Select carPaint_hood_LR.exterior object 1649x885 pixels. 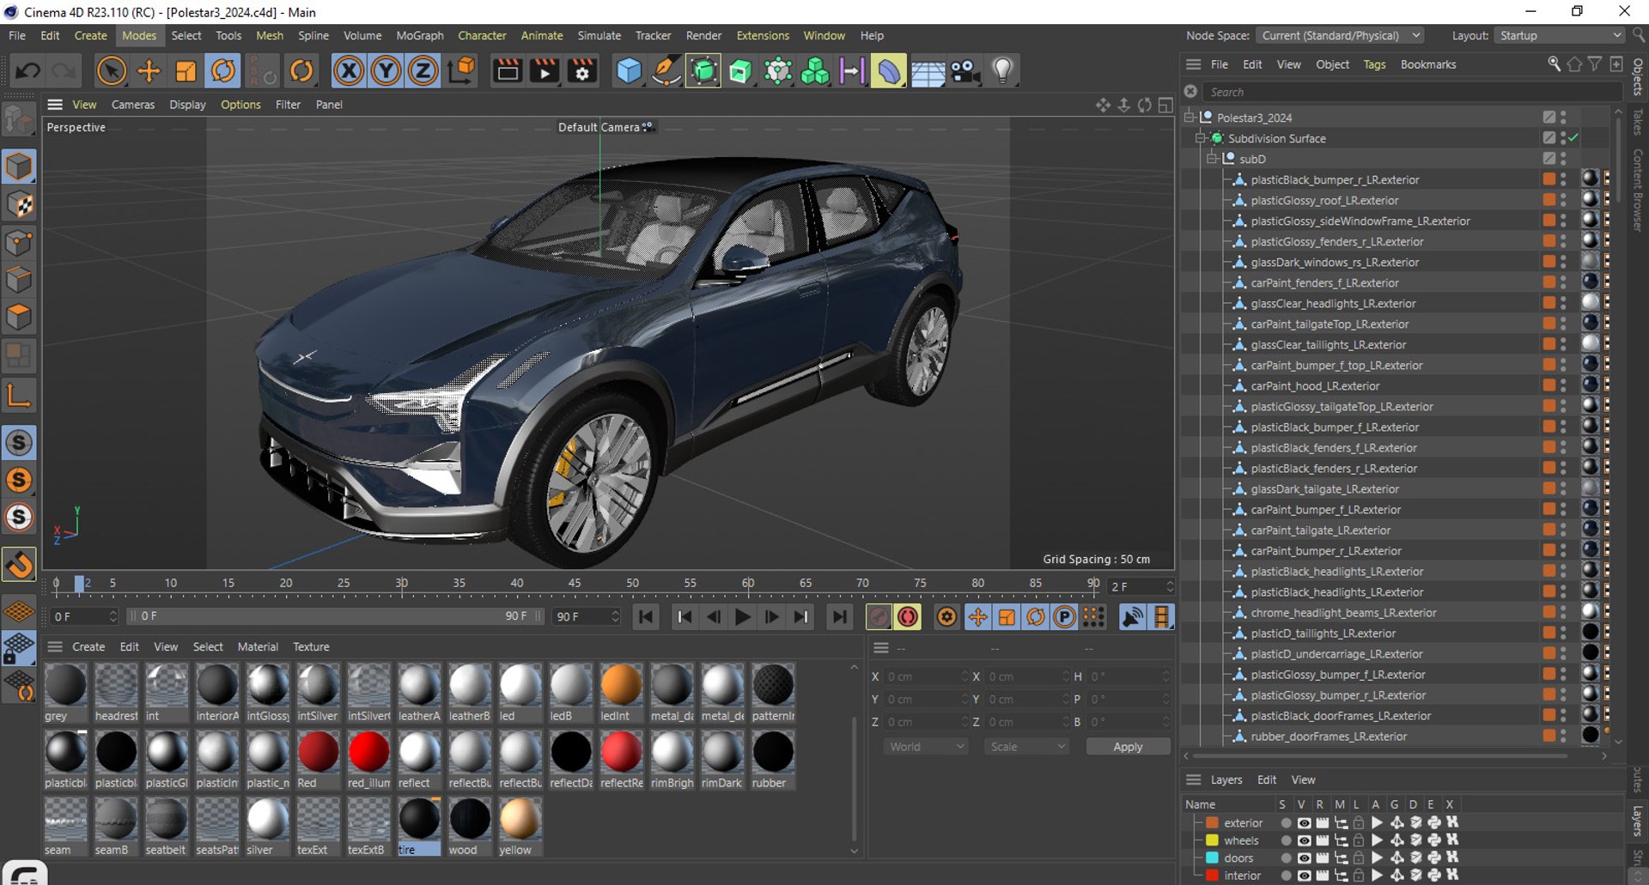pos(1314,385)
